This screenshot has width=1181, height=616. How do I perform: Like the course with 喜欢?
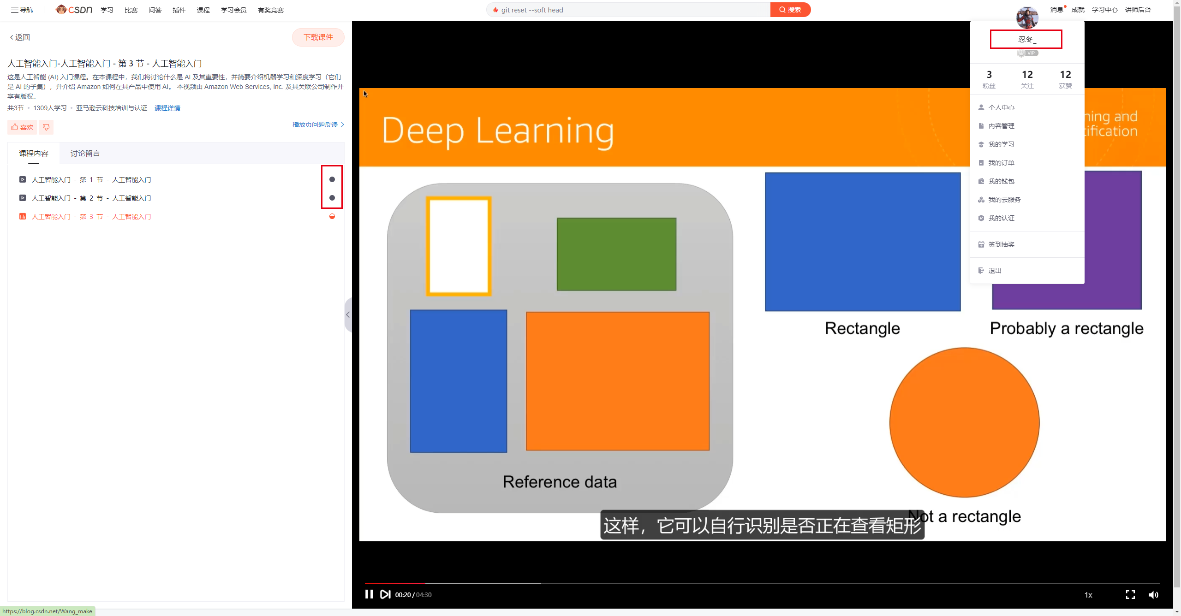point(22,127)
